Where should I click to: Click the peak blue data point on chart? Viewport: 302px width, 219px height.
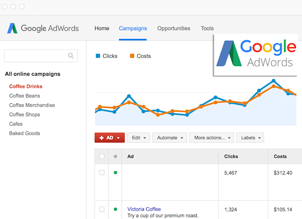click(x=274, y=81)
